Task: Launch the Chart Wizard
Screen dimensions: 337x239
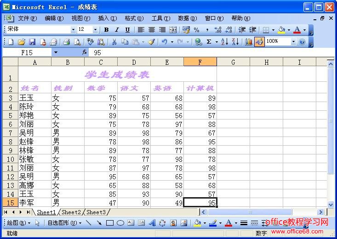Action: (248, 42)
